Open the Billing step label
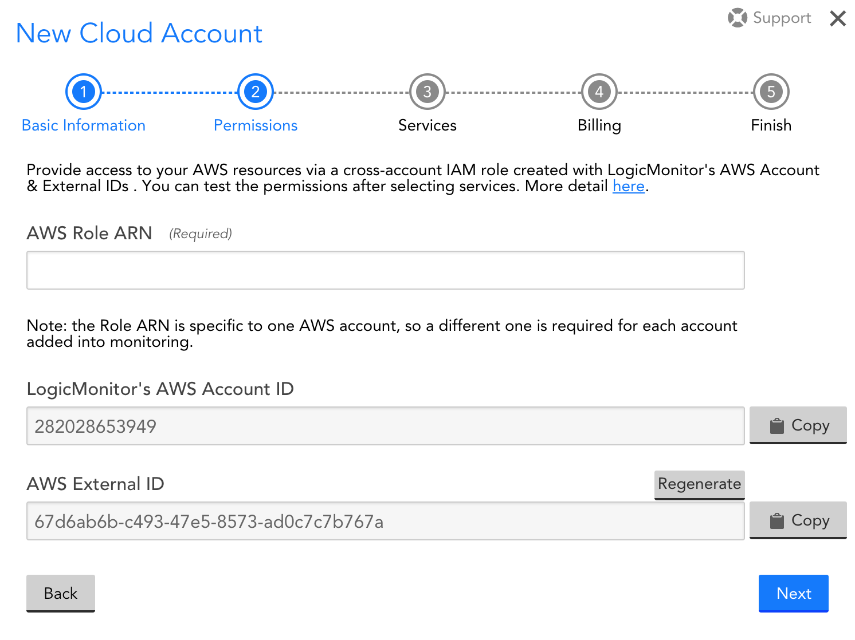 [x=599, y=125]
